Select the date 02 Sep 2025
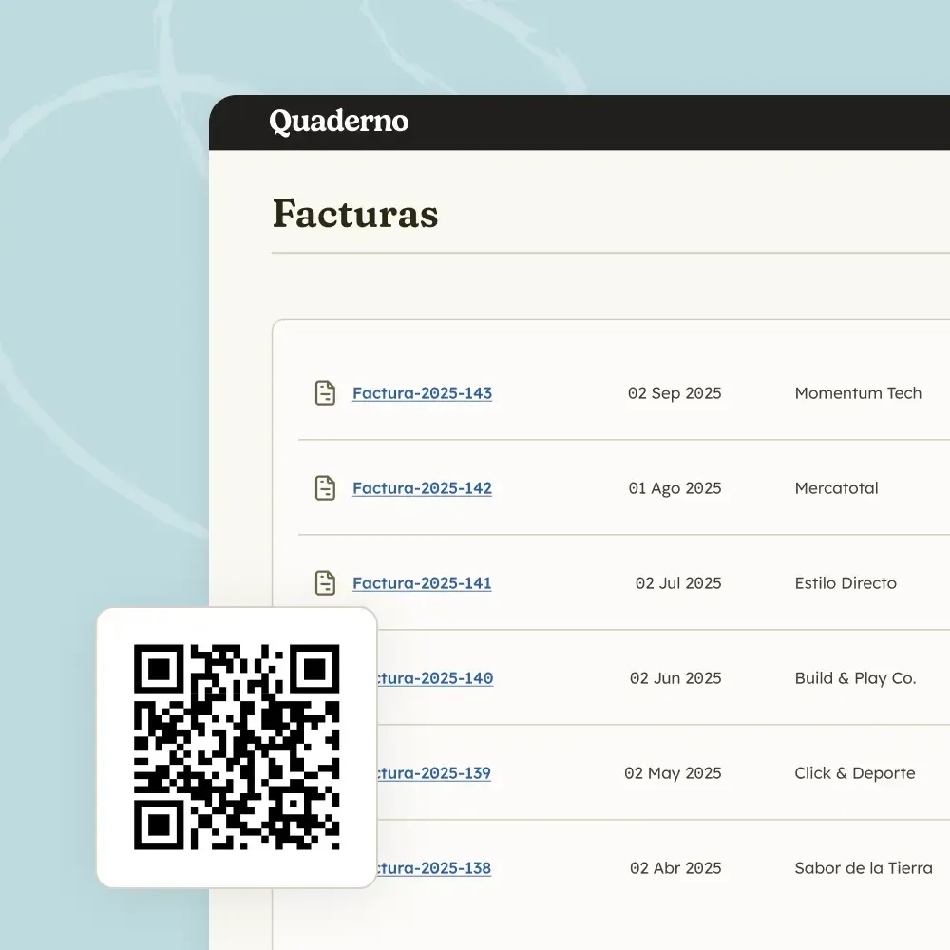Screen dimensions: 950x950 674,393
